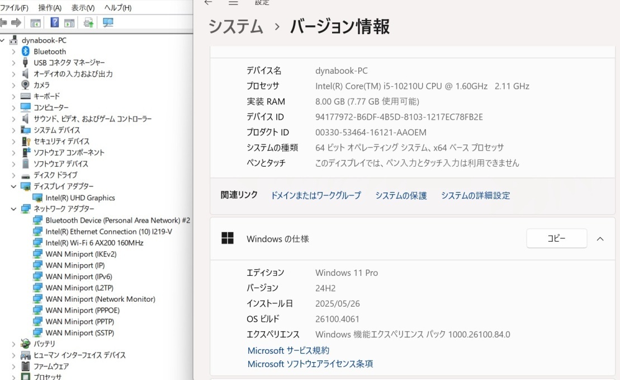
Task: Click the blue Help question mark icon
Action: coord(55,22)
